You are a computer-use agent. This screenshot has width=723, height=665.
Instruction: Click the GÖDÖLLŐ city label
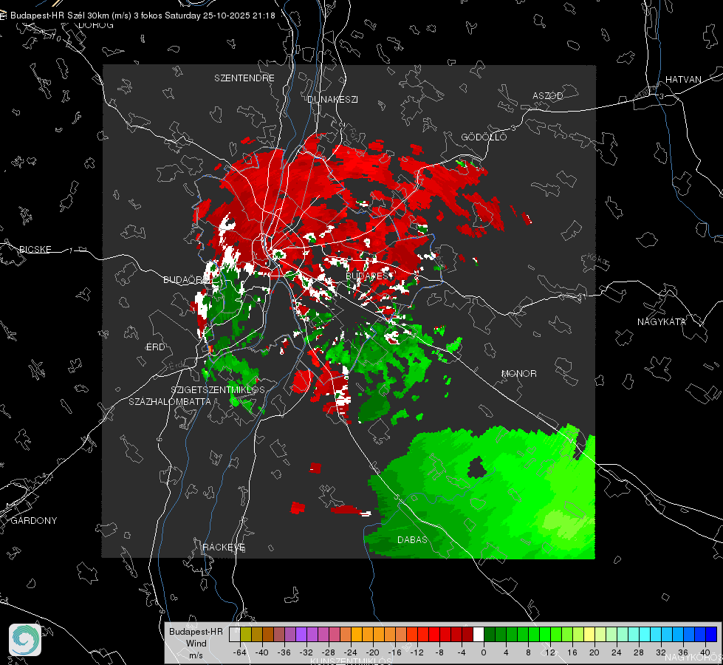[484, 137]
